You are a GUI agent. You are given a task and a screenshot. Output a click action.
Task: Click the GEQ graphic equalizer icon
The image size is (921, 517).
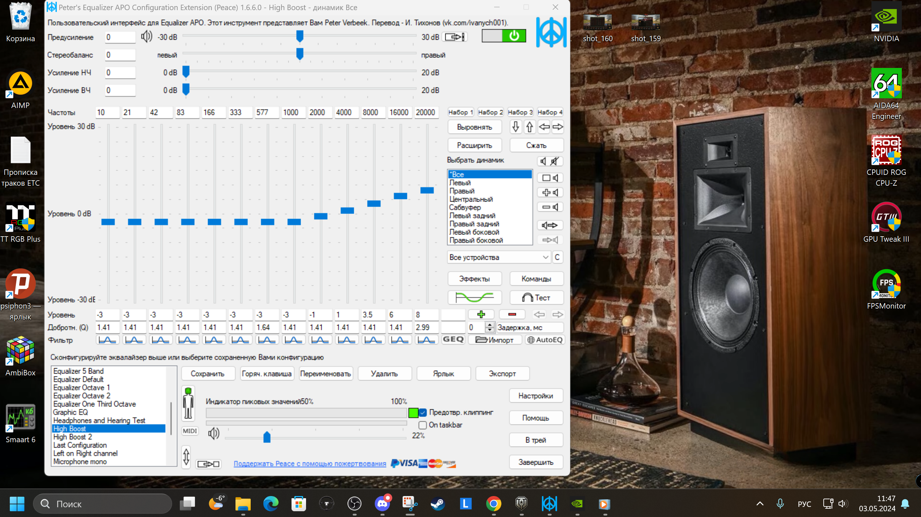[453, 340]
